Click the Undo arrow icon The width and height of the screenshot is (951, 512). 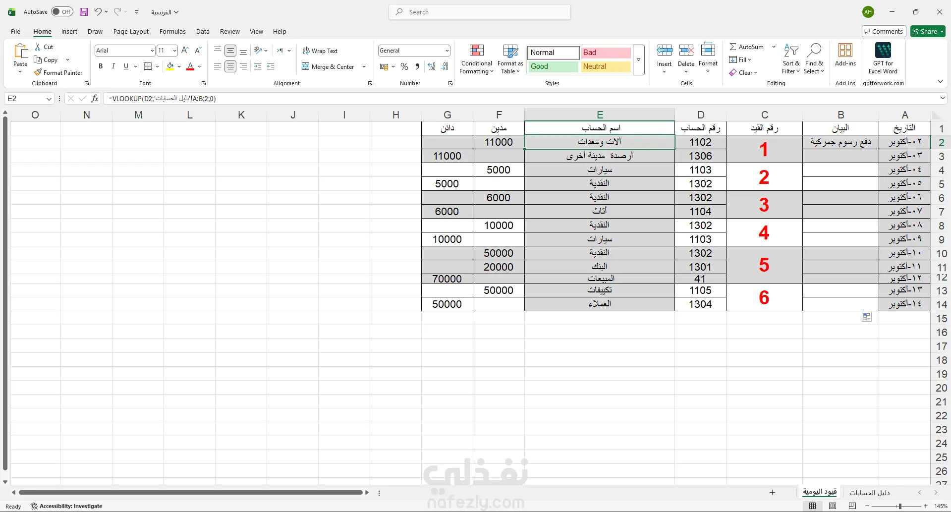(98, 11)
